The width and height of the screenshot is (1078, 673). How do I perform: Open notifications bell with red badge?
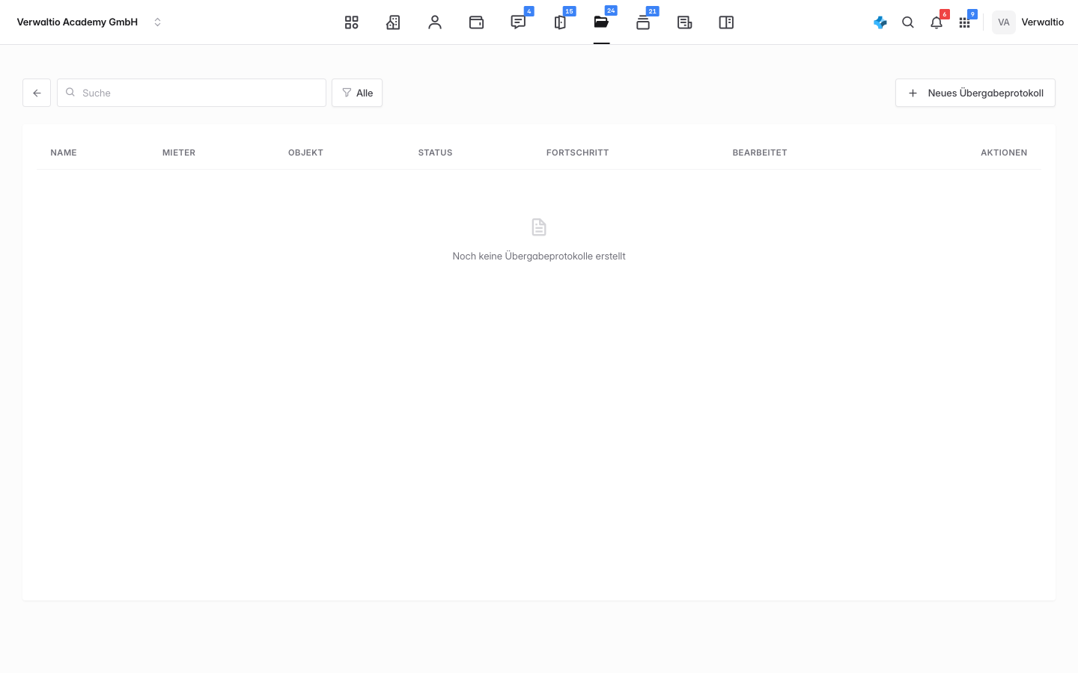pos(937,22)
